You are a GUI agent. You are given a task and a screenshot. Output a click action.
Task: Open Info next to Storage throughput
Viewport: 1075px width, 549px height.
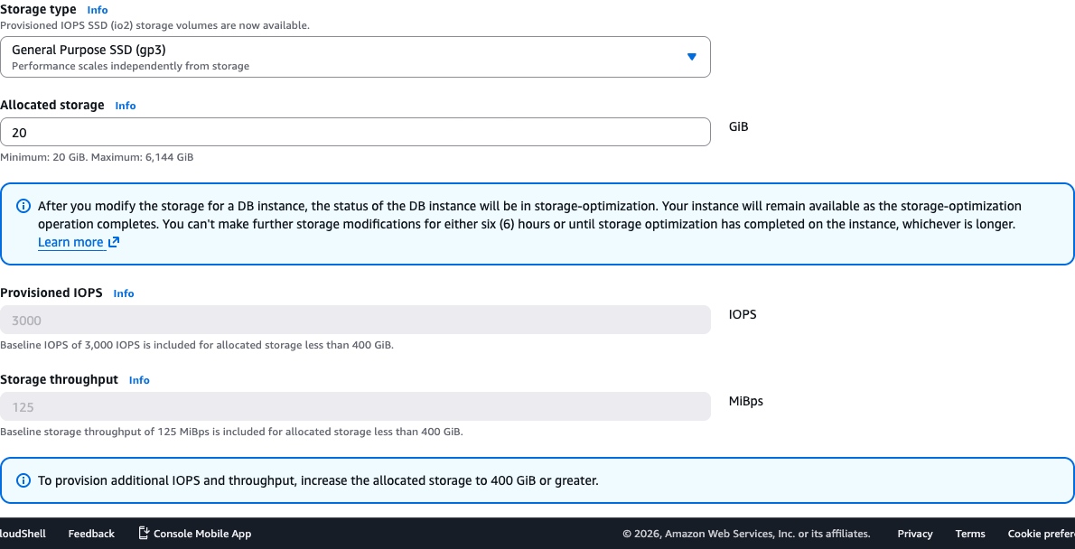click(x=139, y=380)
